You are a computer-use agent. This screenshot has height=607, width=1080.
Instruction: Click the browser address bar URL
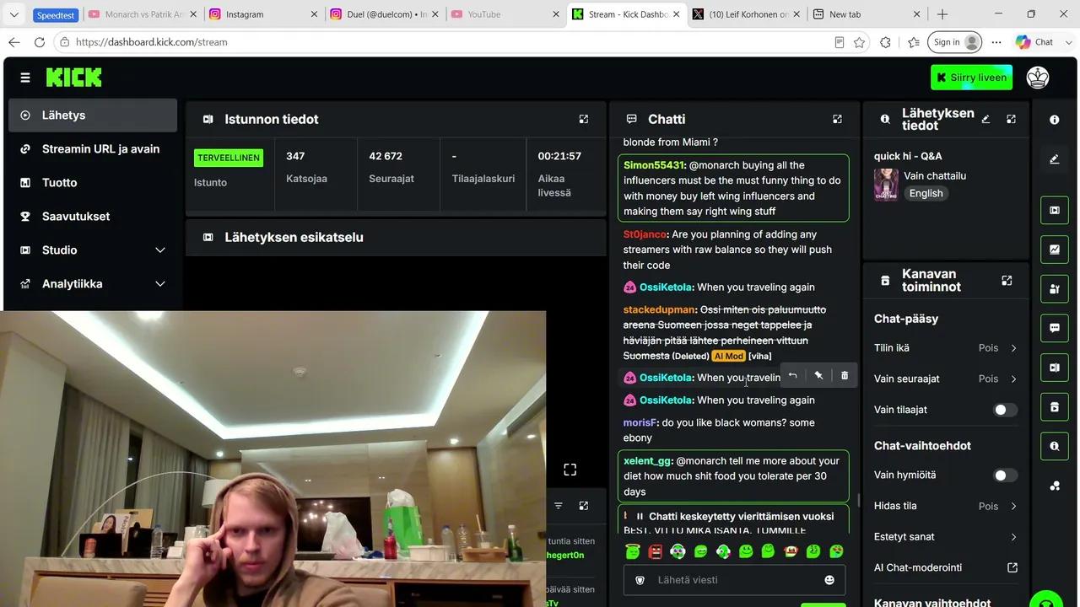click(152, 42)
